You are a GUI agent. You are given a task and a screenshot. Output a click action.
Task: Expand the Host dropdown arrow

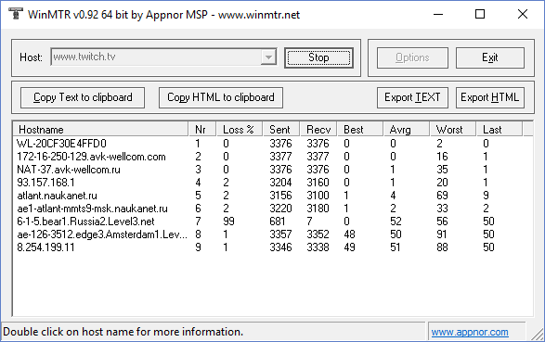click(x=268, y=57)
